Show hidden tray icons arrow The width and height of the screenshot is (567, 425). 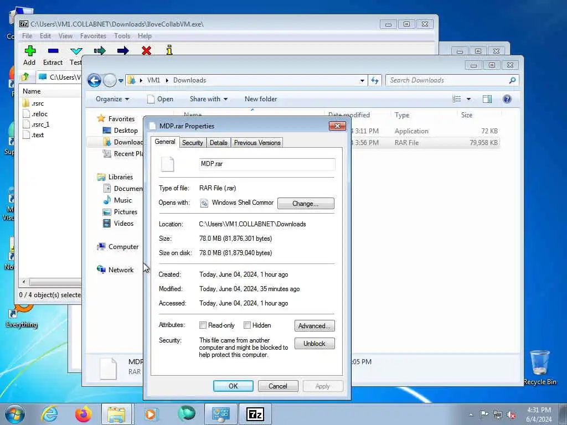coord(471,414)
